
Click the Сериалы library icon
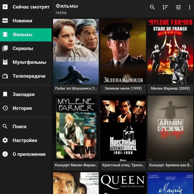[x=5, y=48]
